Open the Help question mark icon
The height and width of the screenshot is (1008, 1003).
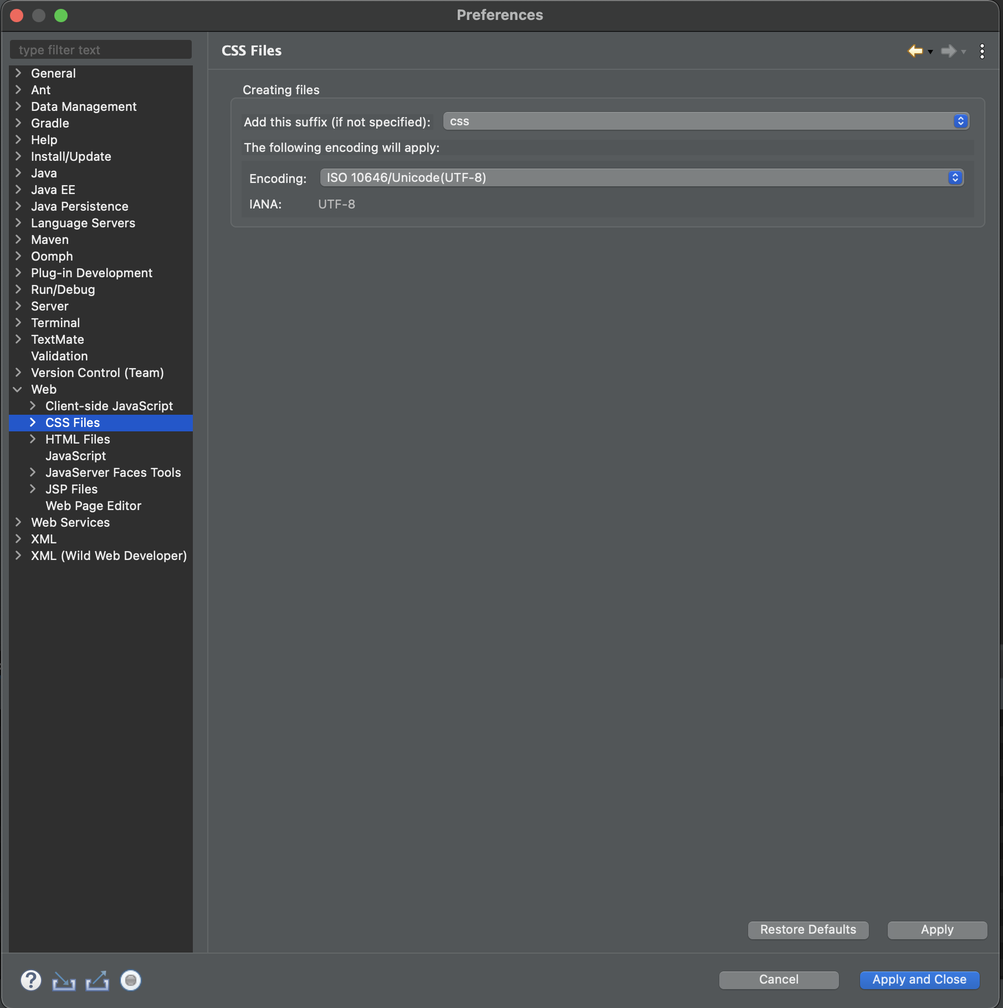(x=31, y=980)
